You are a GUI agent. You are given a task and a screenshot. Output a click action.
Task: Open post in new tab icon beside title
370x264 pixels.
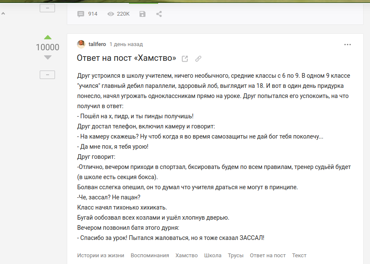click(x=185, y=59)
